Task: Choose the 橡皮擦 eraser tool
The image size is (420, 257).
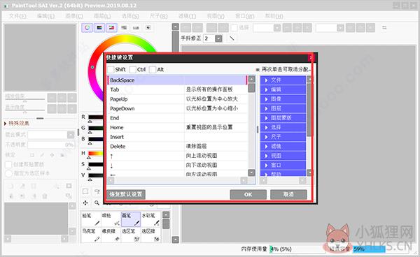Action: coord(111,235)
